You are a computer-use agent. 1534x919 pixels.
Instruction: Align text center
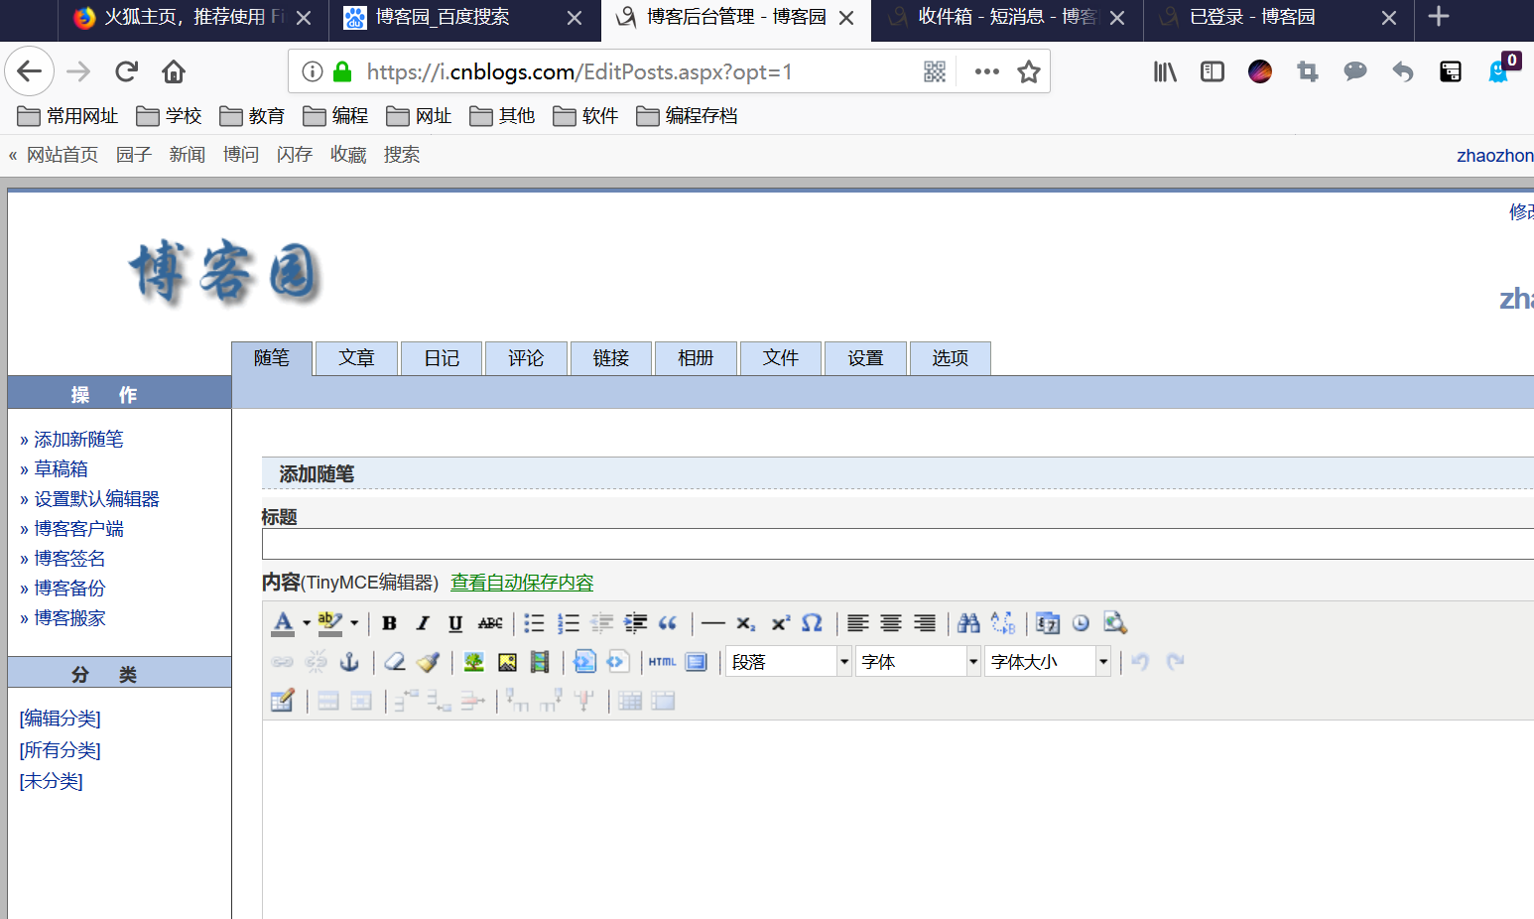(891, 623)
